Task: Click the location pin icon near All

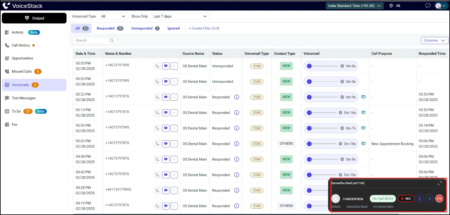Action: (x=391, y=5)
